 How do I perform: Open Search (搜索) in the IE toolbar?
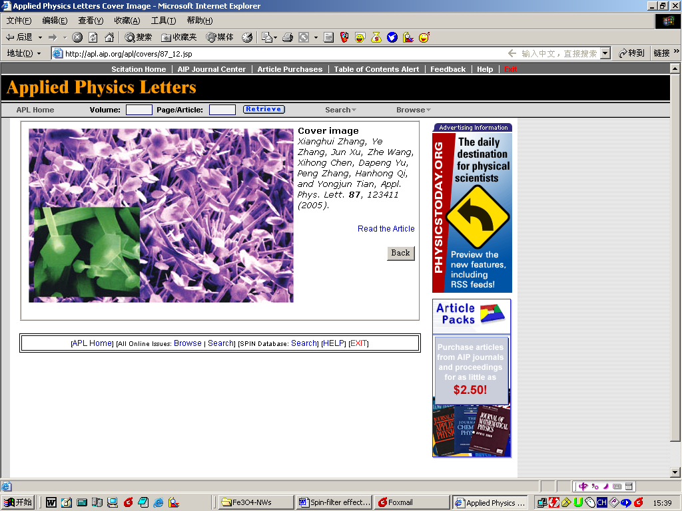tap(138, 37)
